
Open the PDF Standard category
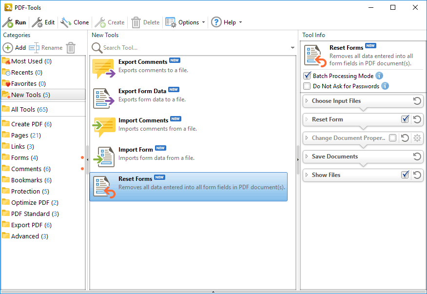point(43,214)
